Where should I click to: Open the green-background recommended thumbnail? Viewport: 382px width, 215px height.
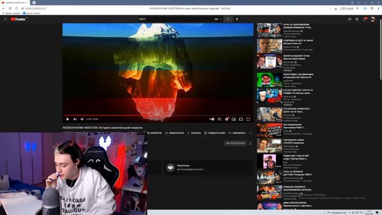269,80
